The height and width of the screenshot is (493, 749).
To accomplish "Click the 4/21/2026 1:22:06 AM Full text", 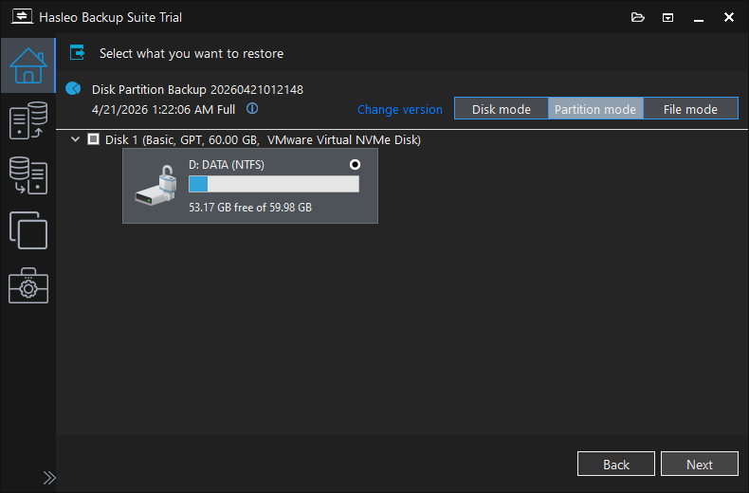I will click(163, 110).
